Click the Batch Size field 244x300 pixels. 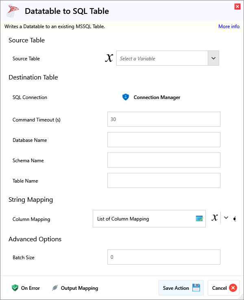tap(163, 257)
